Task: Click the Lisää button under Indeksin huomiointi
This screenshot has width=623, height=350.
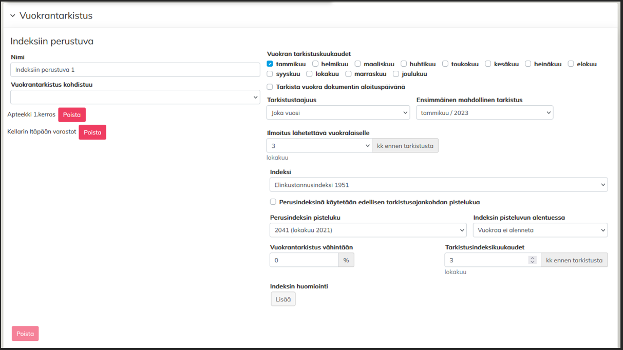Action: (283, 299)
